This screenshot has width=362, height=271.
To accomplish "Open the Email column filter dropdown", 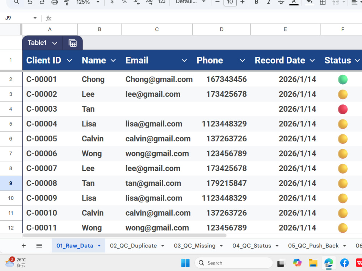I will 184,61.
